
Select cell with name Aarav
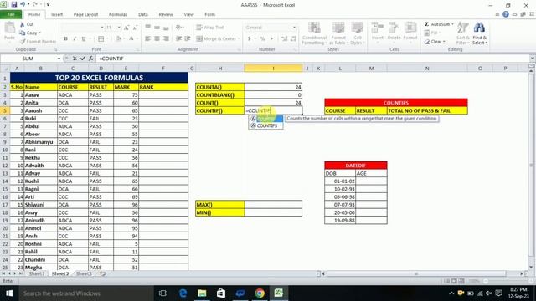pos(40,95)
